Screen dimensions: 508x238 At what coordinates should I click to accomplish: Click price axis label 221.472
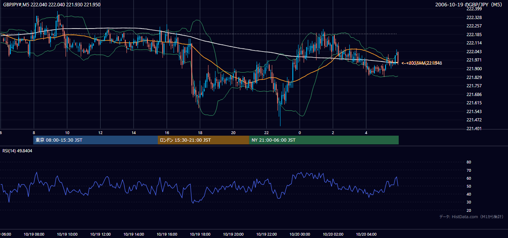point(474,120)
